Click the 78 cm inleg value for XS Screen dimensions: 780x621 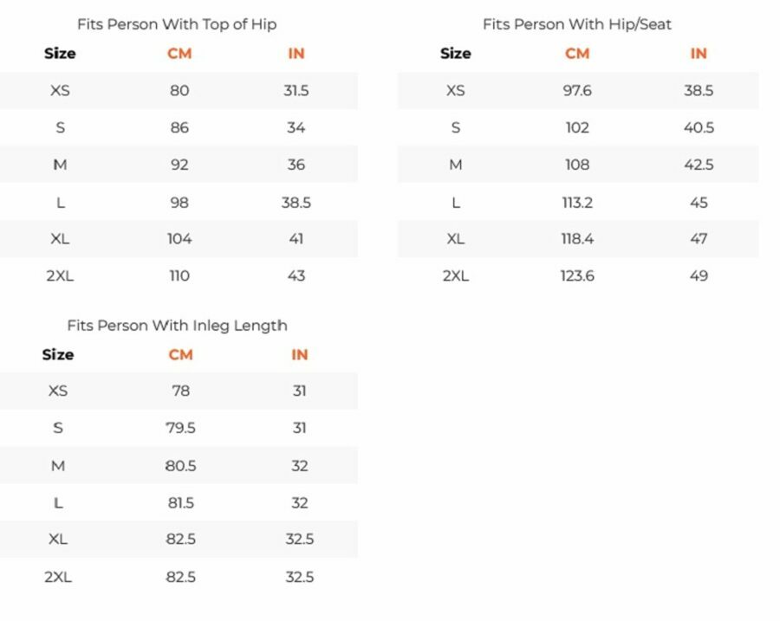[180, 391]
